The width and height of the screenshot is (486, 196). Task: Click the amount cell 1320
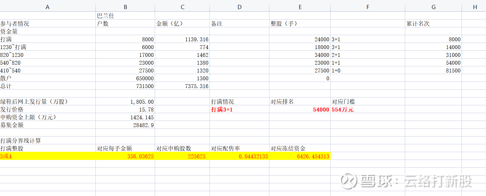182,70
